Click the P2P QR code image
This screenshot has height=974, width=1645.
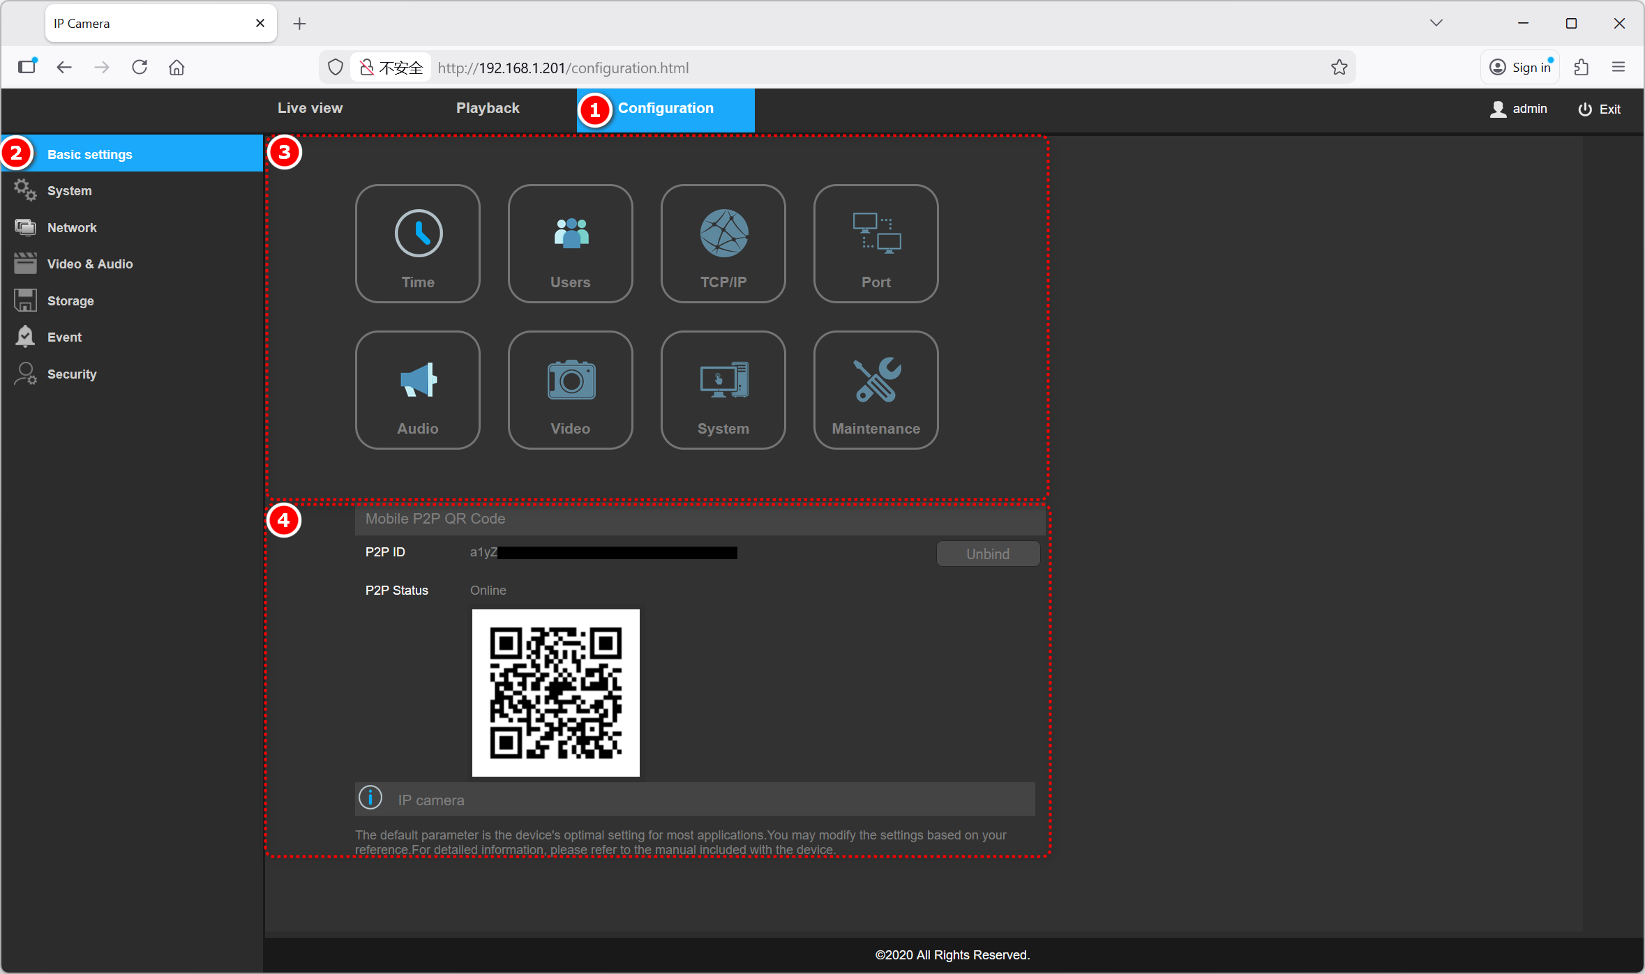pyautogui.click(x=555, y=692)
